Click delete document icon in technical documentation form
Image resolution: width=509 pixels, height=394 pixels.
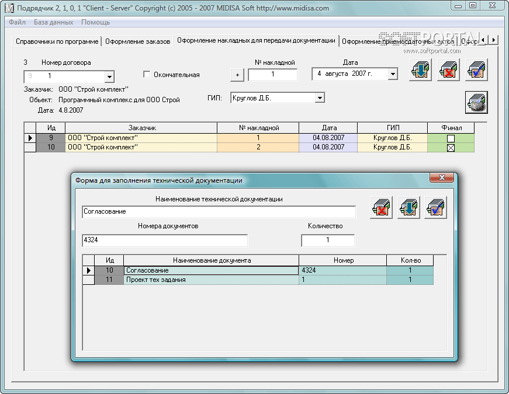381,207
